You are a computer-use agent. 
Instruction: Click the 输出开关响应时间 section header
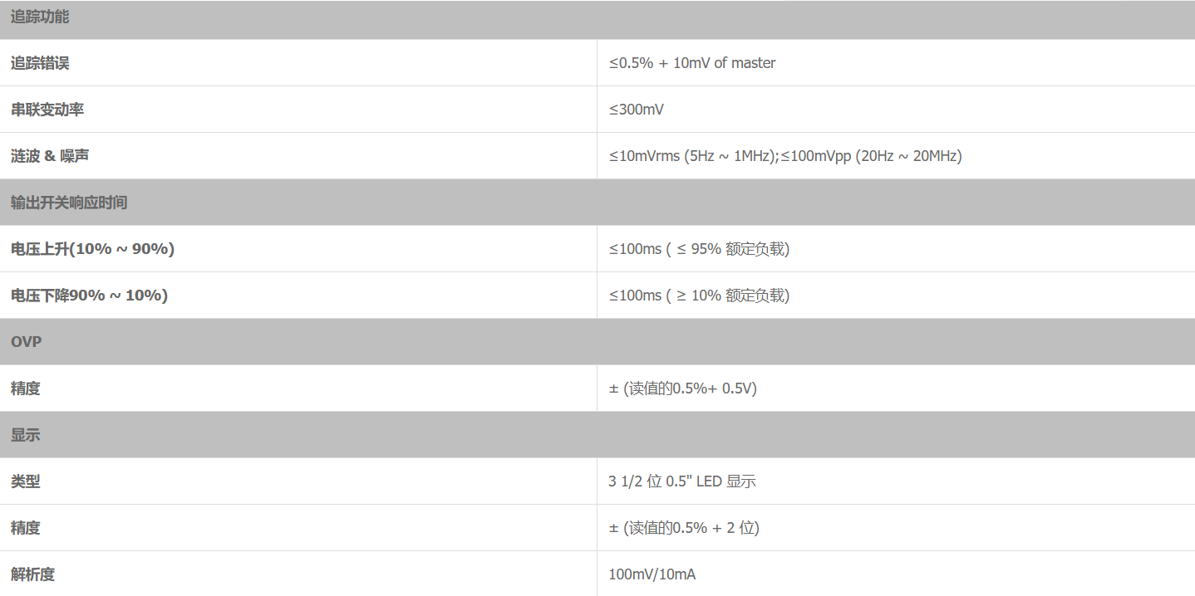pos(69,203)
